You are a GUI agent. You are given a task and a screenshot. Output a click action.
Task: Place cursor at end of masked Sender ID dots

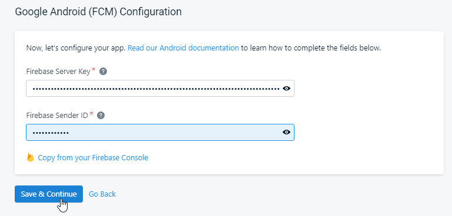point(69,133)
